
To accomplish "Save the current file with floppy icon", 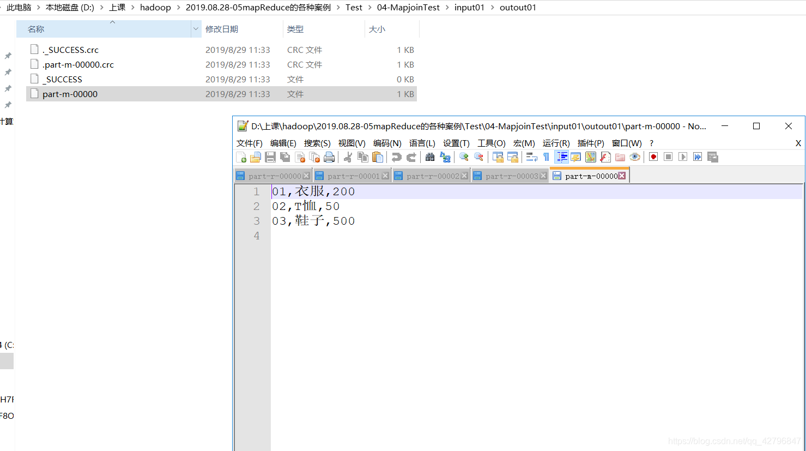I will [x=270, y=157].
